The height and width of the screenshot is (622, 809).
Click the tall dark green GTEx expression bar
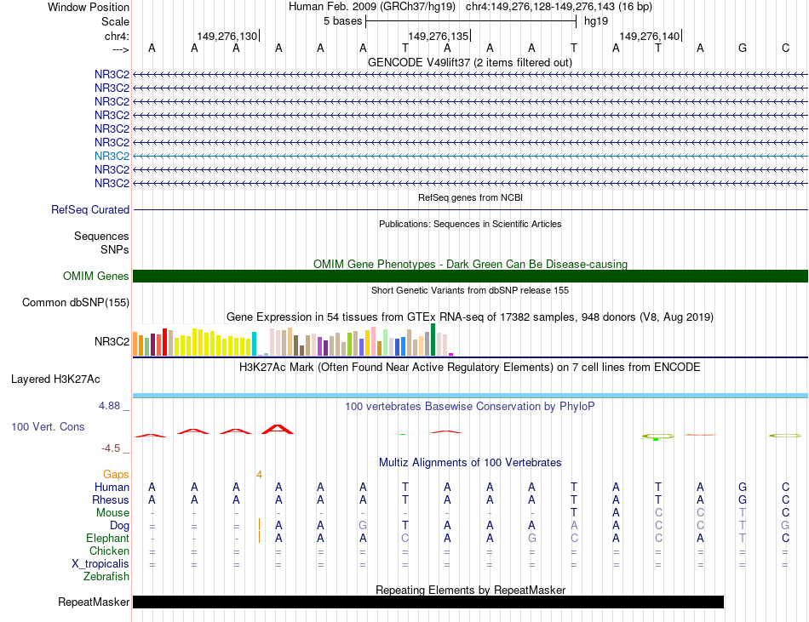click(433, 340)
